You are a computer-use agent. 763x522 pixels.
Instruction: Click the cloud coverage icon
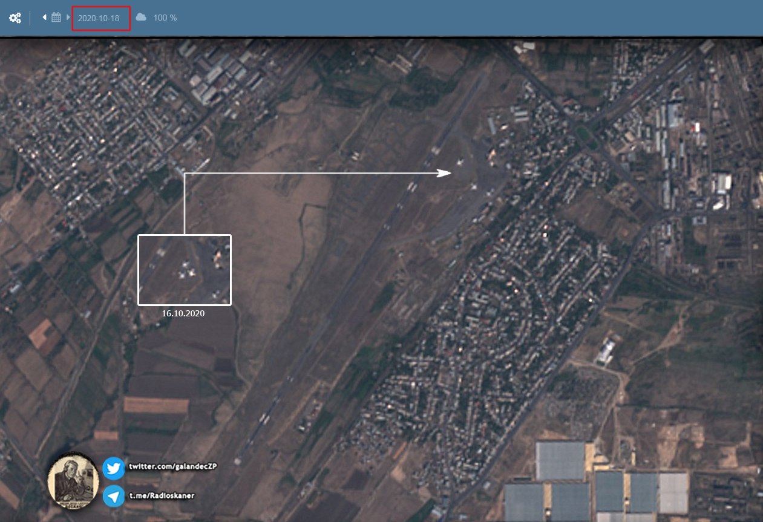tap(141, 18)
